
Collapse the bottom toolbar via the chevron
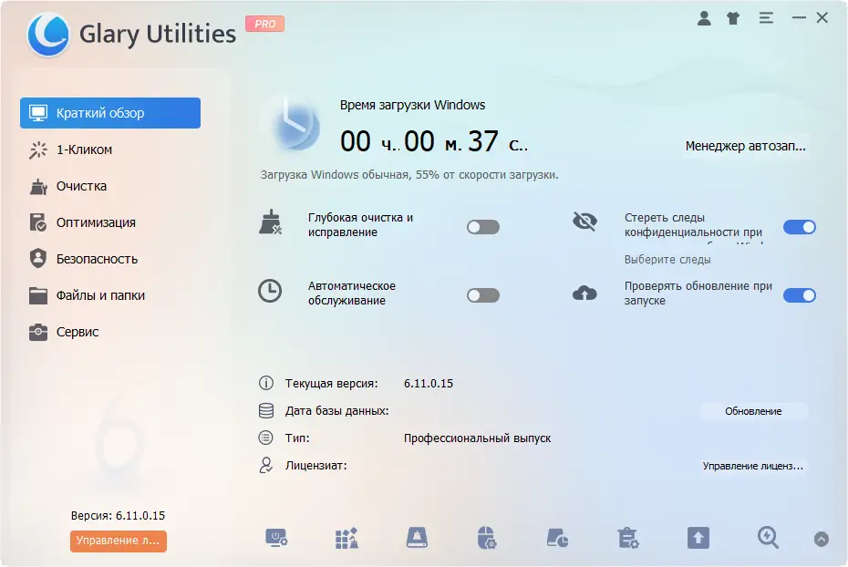pos(822,538)
